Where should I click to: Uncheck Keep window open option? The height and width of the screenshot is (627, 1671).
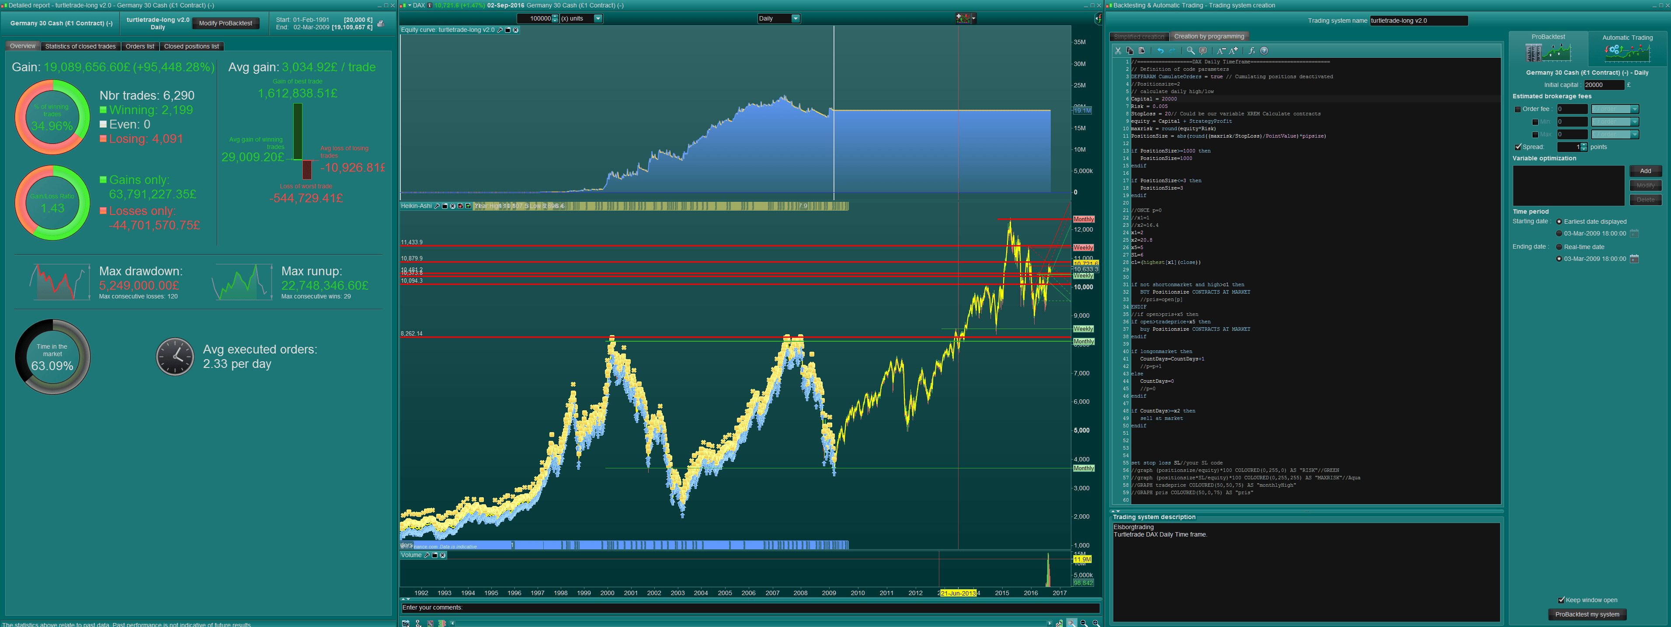tap(1561, 600)
